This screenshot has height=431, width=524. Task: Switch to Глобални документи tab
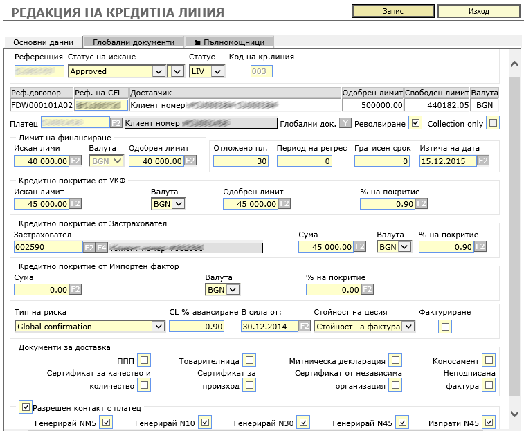[x=134, y=42]
